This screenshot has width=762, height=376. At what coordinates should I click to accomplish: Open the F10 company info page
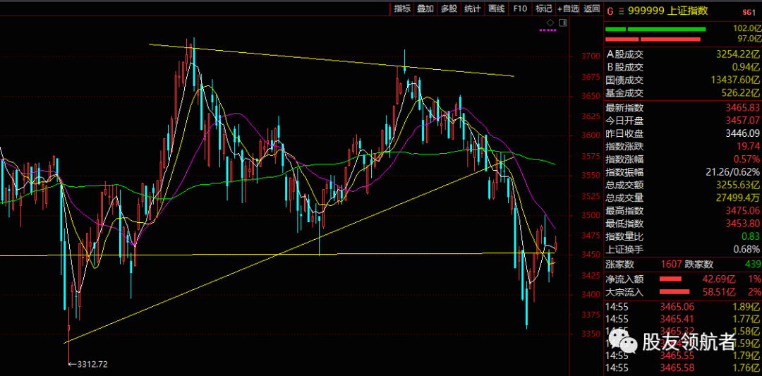point(520,8)
